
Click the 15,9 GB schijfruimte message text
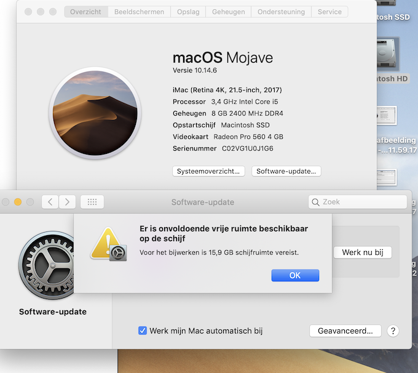coord(219,252)
